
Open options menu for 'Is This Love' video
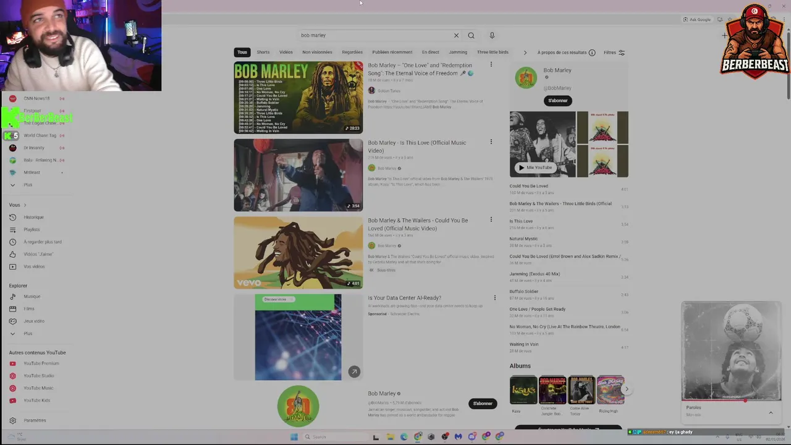tap(491, 142)
